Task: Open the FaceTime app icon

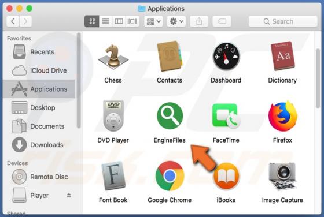Action: (226, 116)
